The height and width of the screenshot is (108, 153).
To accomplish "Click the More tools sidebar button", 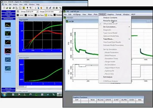I will pyautogui.click(x=8, y=89).
